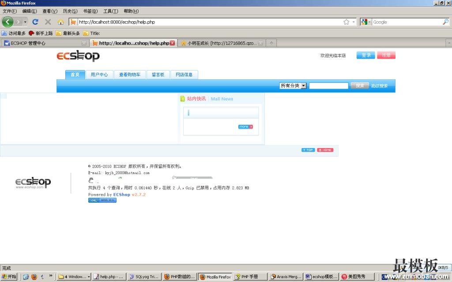Launch Internet Explorer from quick launch

(26, 277)
